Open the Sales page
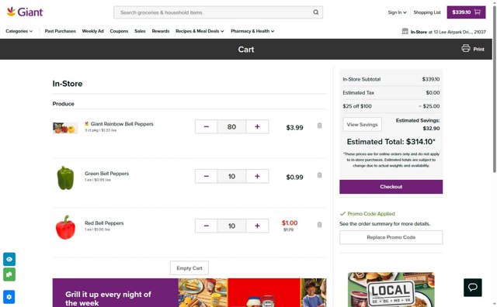 pos(140,31)
